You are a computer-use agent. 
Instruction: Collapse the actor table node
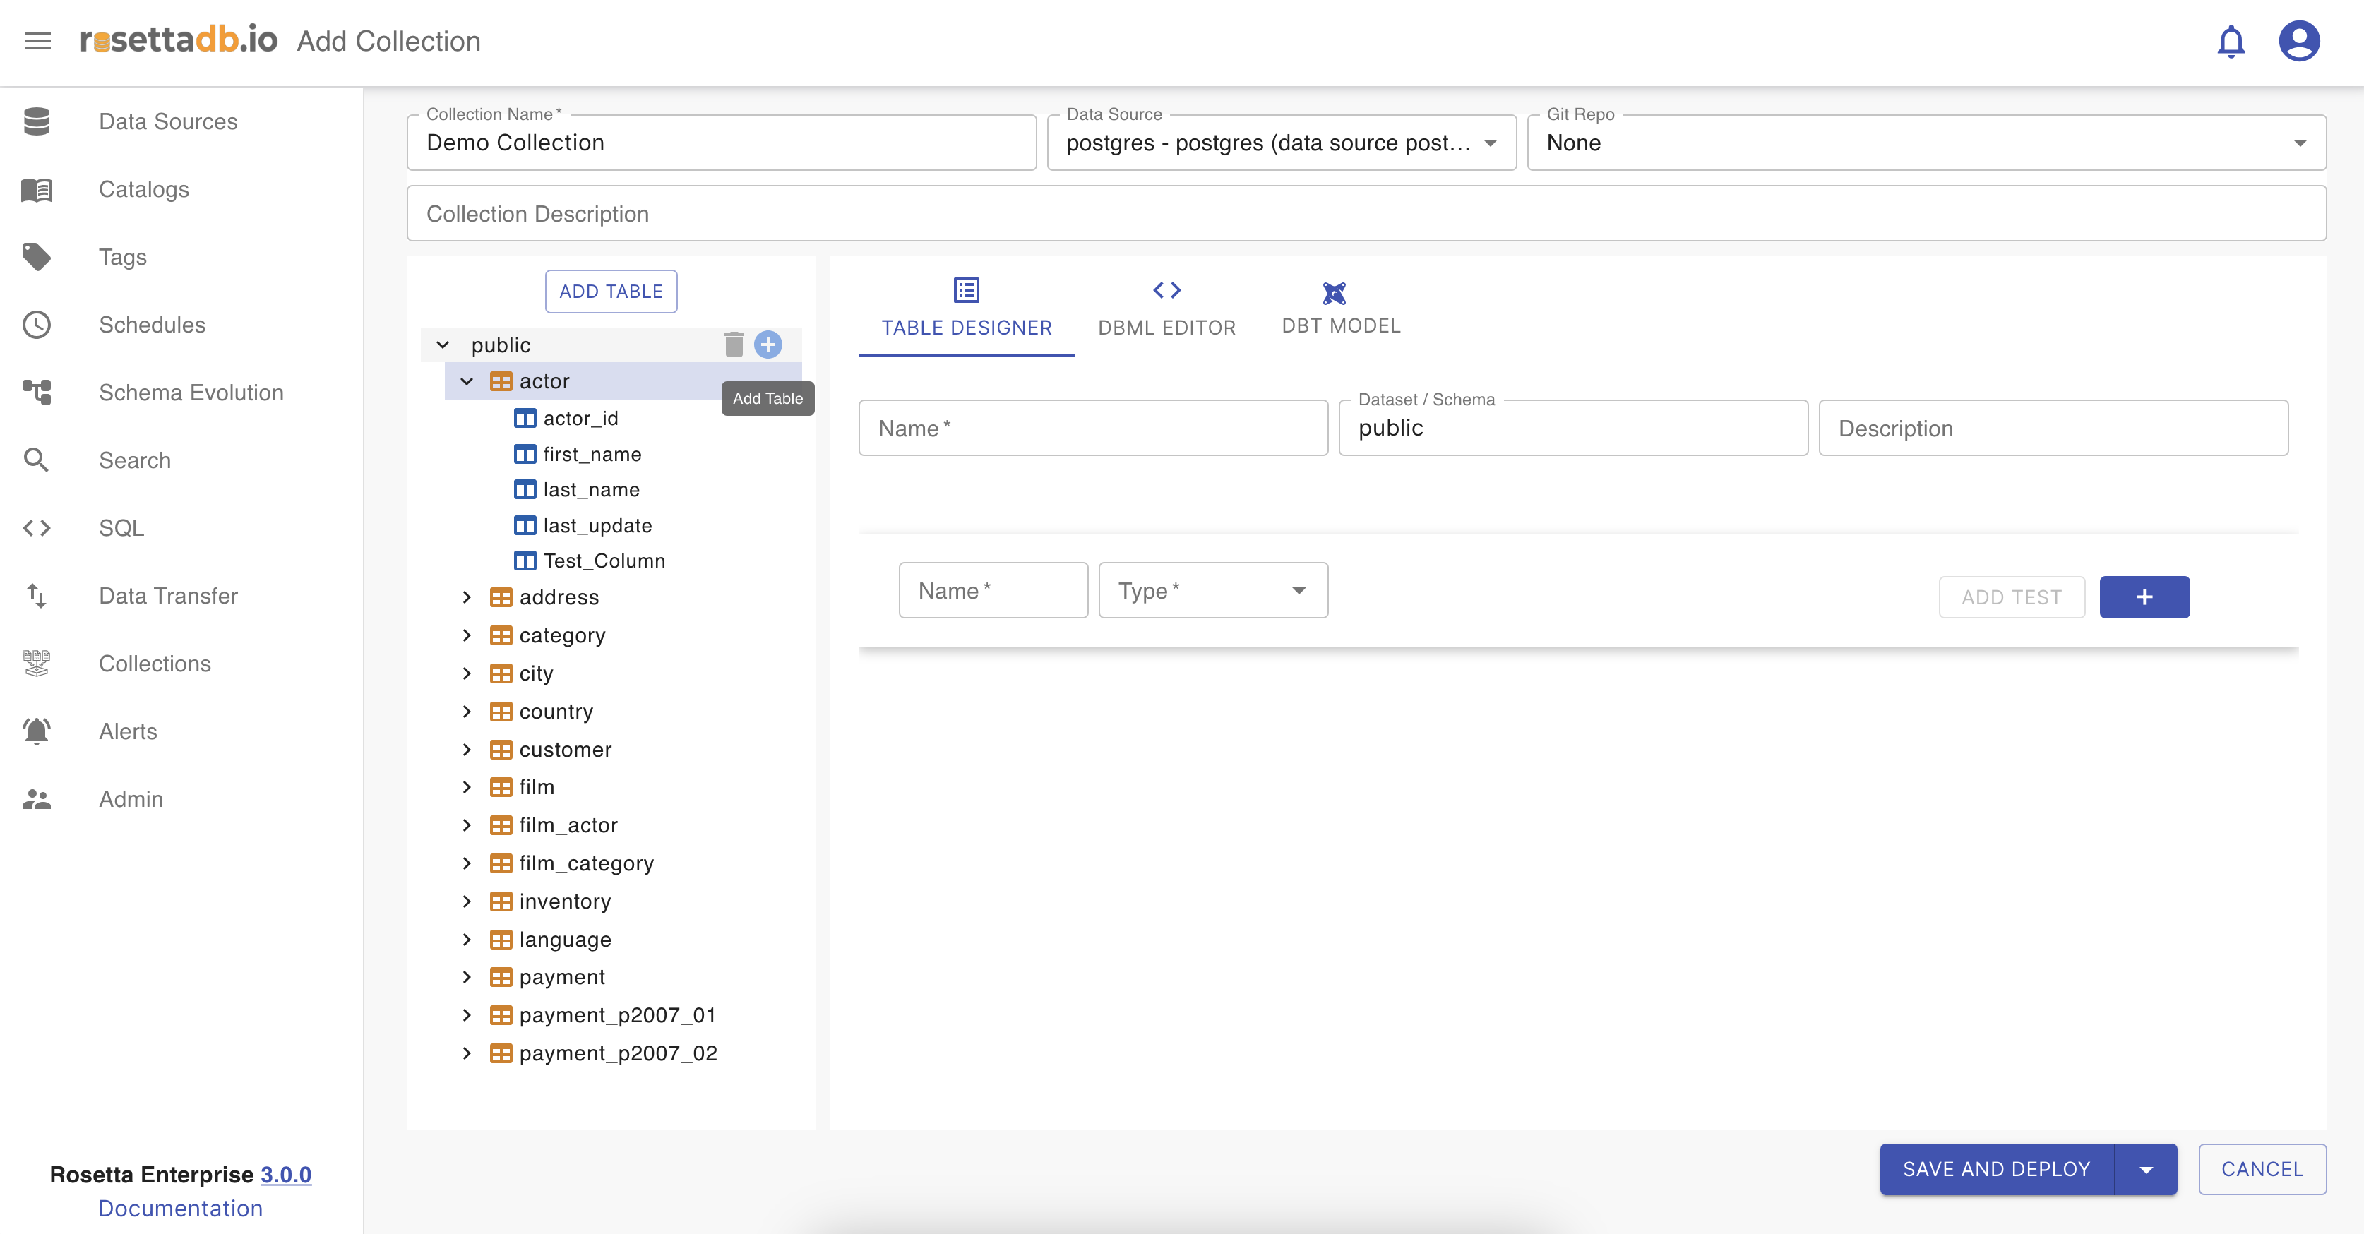467,382
